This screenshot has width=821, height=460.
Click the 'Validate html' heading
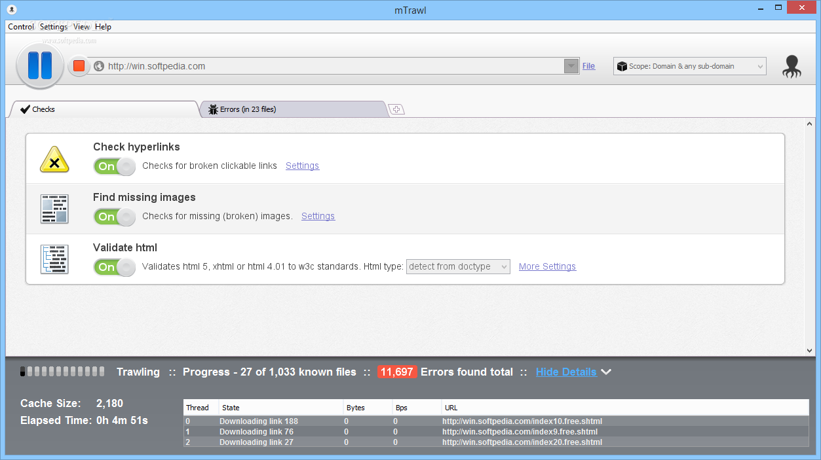(125, 247)
